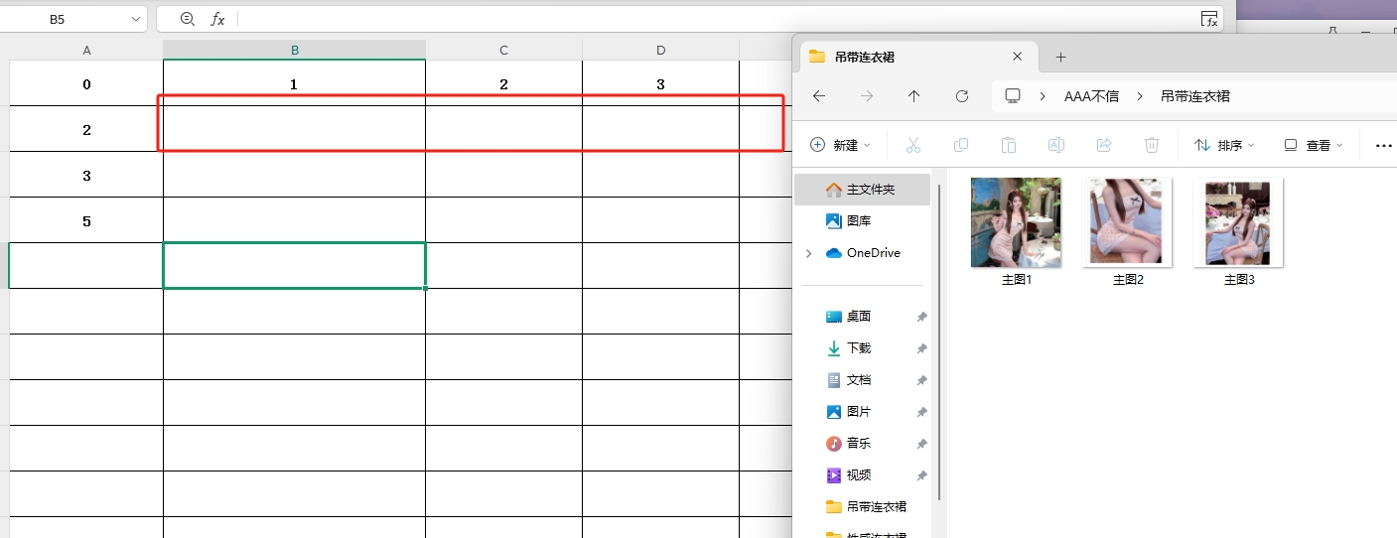Go up one folder level in Explorer
Viewport: 1397px width, 538px height.
(x=914, y=96)
